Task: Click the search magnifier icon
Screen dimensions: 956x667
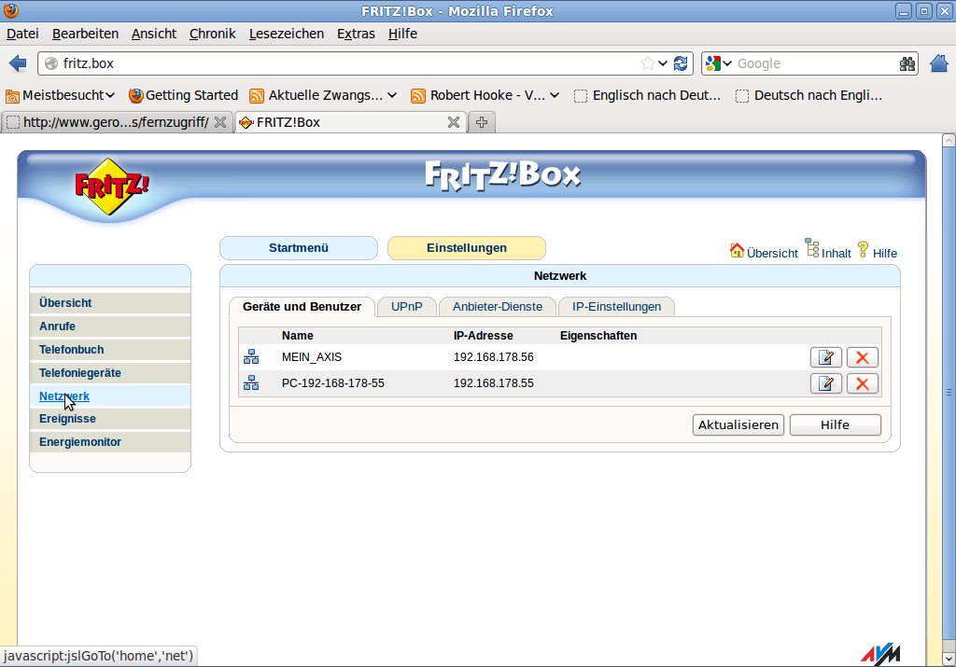Action: point(907,63)
